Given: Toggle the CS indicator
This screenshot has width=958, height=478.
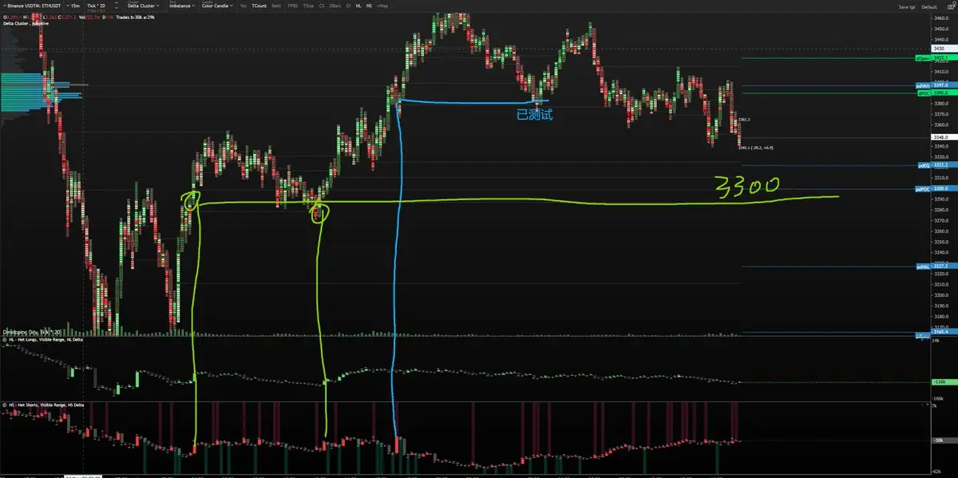Looking at the screenshot, I should click(322, 6).
